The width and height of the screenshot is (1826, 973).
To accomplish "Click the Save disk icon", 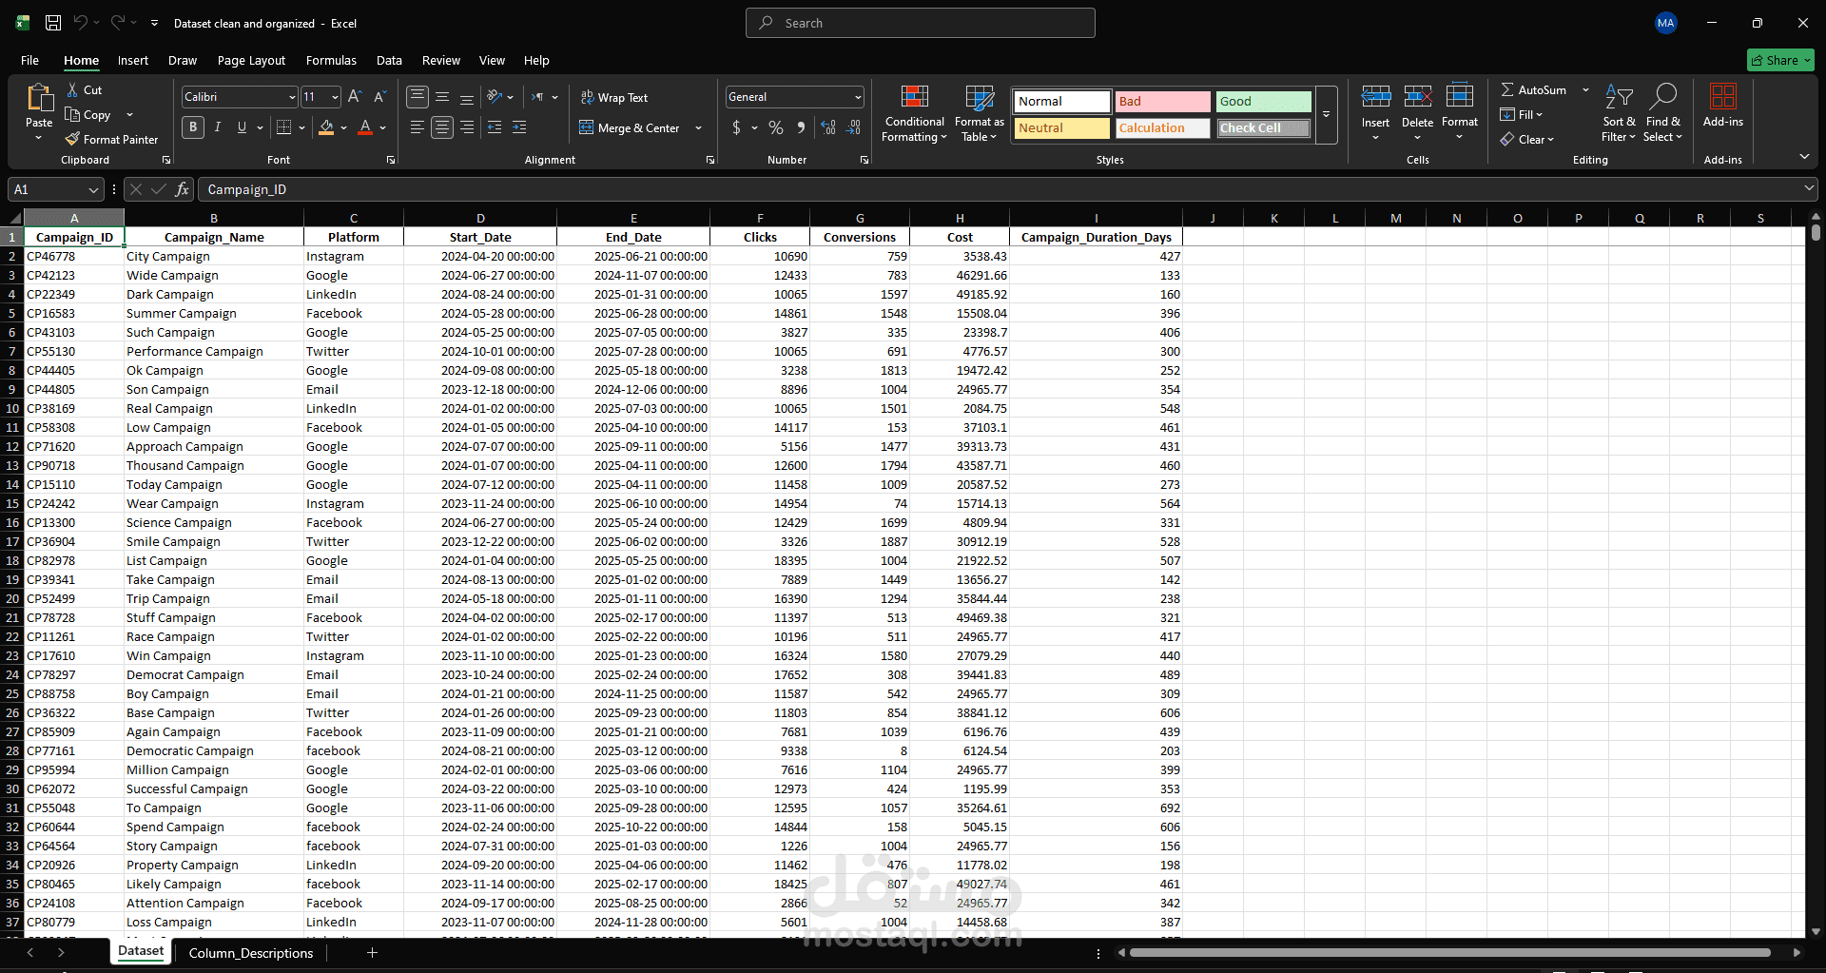I will 53,23.
